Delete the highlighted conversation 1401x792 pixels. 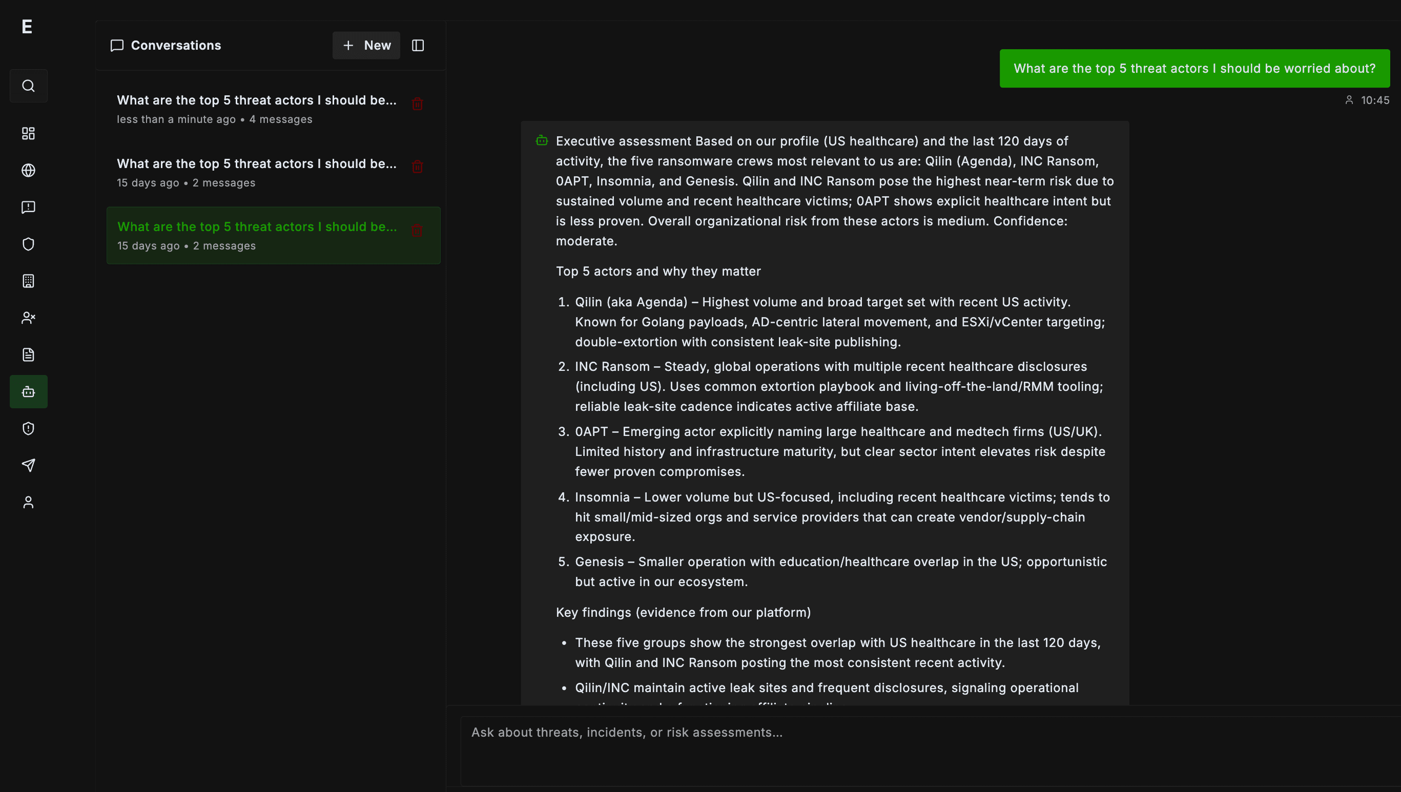pyautogui.click(x=417, y=231)
